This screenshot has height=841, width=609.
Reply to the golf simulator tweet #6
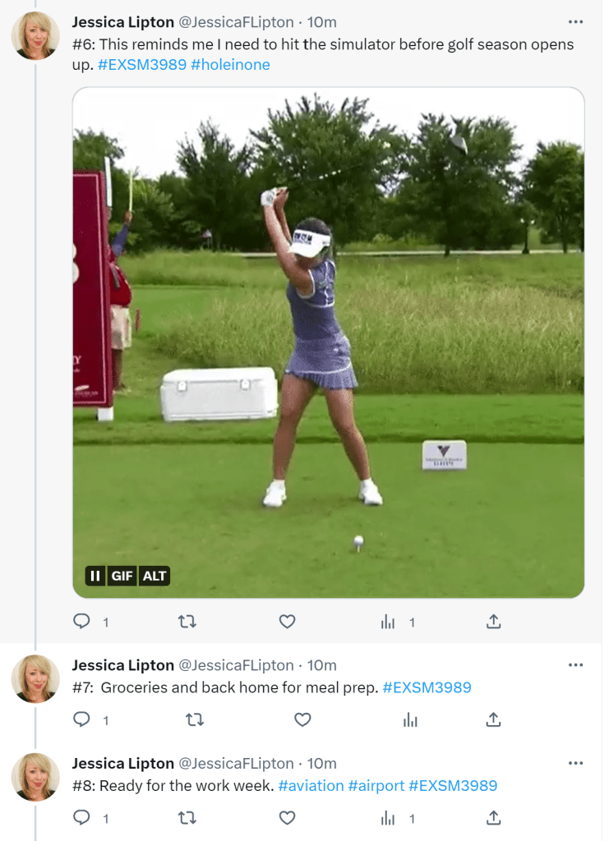coord(81,622)
